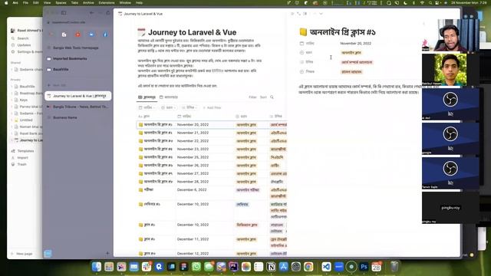The height and width of the screenshot is (276, 491).
Task: Open Figma from the Dock
Action: (x=184, y=267)
